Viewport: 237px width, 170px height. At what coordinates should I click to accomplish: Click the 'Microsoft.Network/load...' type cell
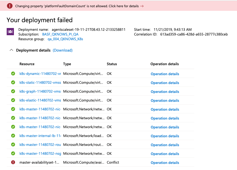pos(83,136)
